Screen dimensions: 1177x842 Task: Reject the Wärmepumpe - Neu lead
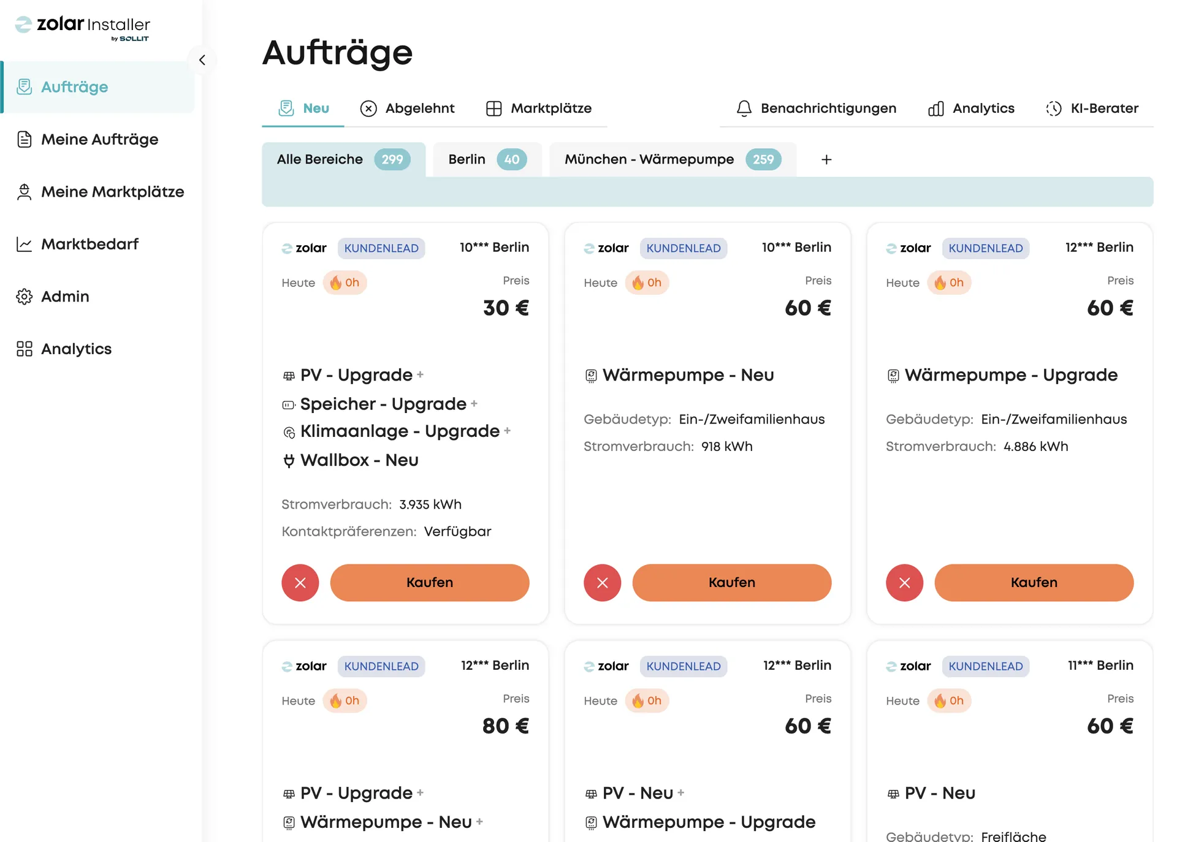pos(603,582)
